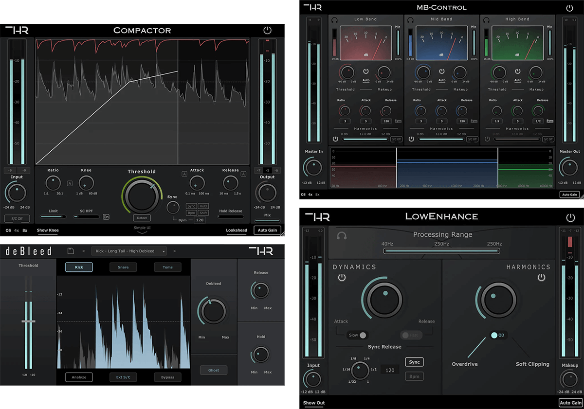584x409 pixels.
Task: Click the LowEnhance Sync Release note knob
Action: tap(359, 370)
